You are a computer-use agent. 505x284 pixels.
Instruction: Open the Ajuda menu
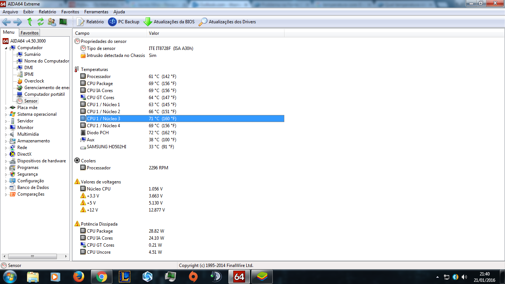[119, 12]
